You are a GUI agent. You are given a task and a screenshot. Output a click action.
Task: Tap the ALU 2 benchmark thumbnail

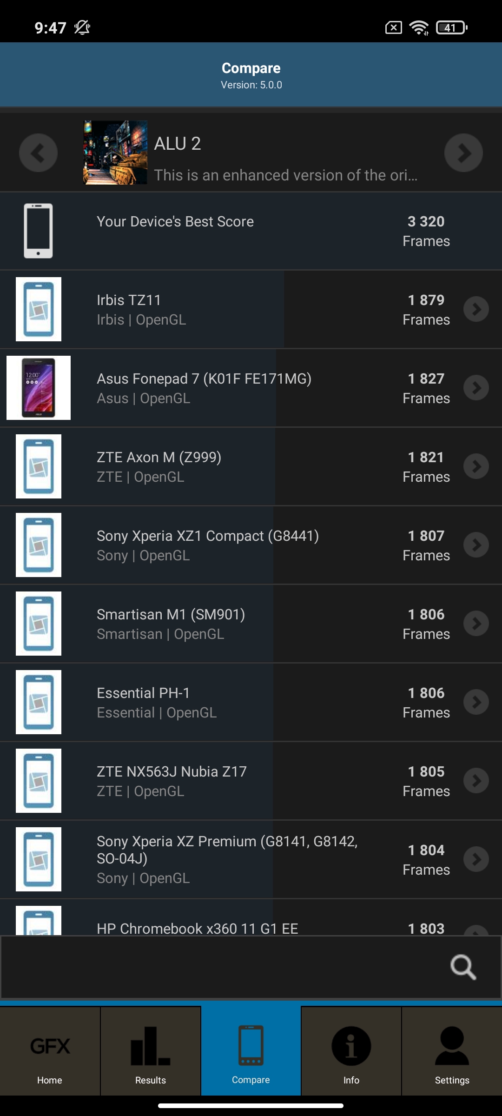pos(115,153)
